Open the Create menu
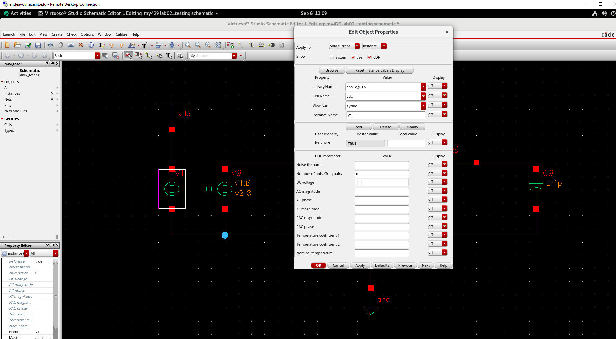Screen dimensions: 616x339 pos(57,34)
